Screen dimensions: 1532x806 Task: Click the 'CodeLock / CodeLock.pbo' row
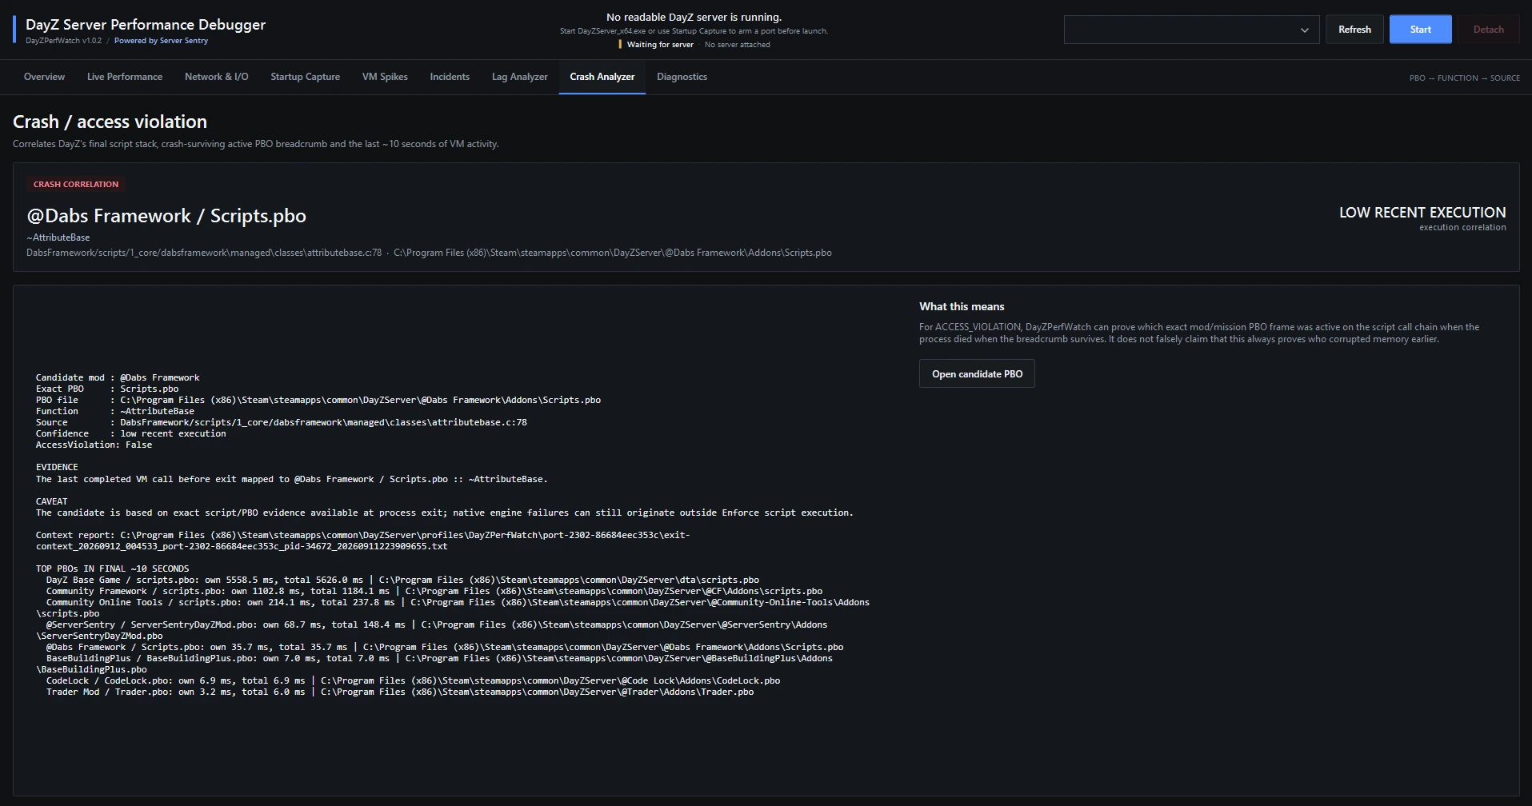[413, 681]
